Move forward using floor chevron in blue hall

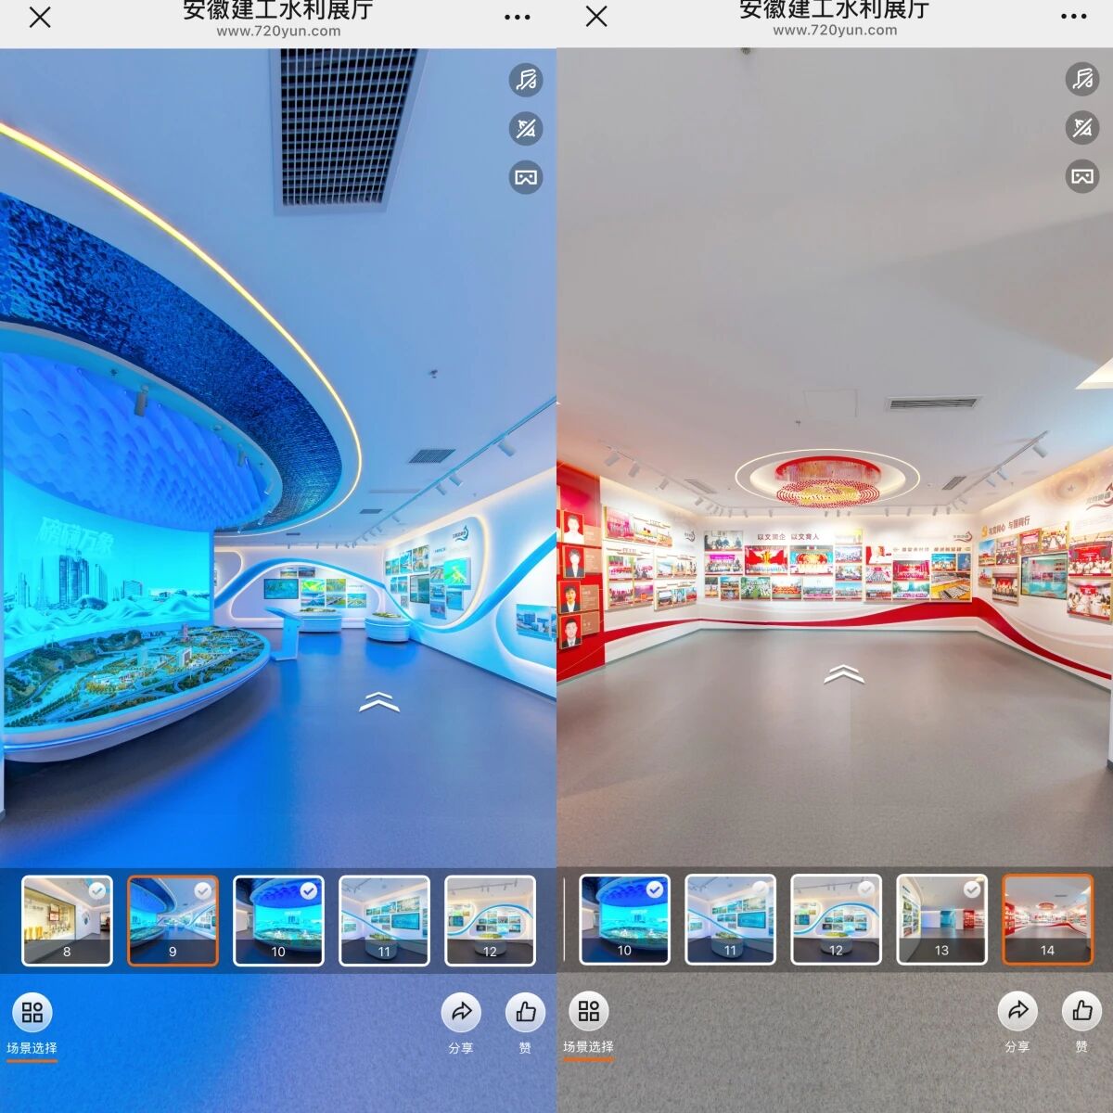click(379, 703)
